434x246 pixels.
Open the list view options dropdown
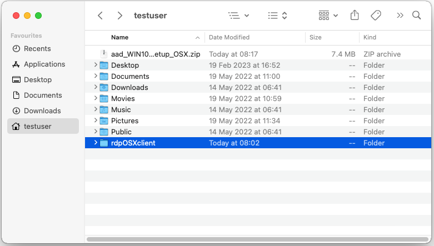[x=239, y=16]
